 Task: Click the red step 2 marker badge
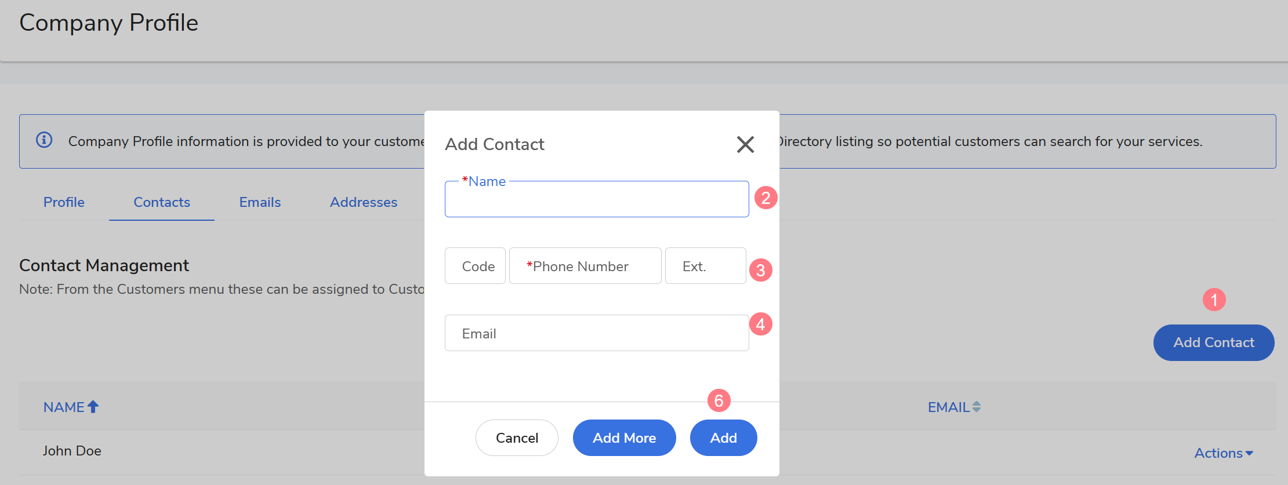click(765, 198)
